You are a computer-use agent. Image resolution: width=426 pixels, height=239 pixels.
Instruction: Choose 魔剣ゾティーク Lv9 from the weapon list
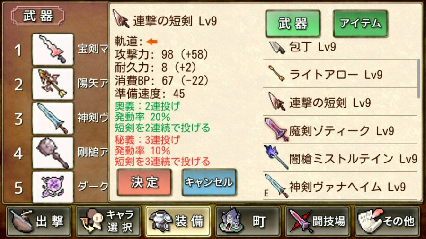(340, 130)
